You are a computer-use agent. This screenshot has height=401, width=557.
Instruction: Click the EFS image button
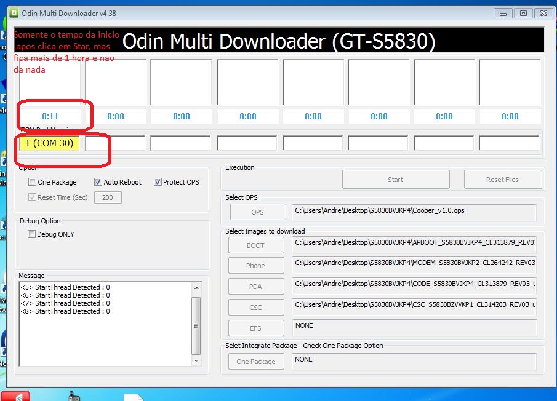click(256, 328)
